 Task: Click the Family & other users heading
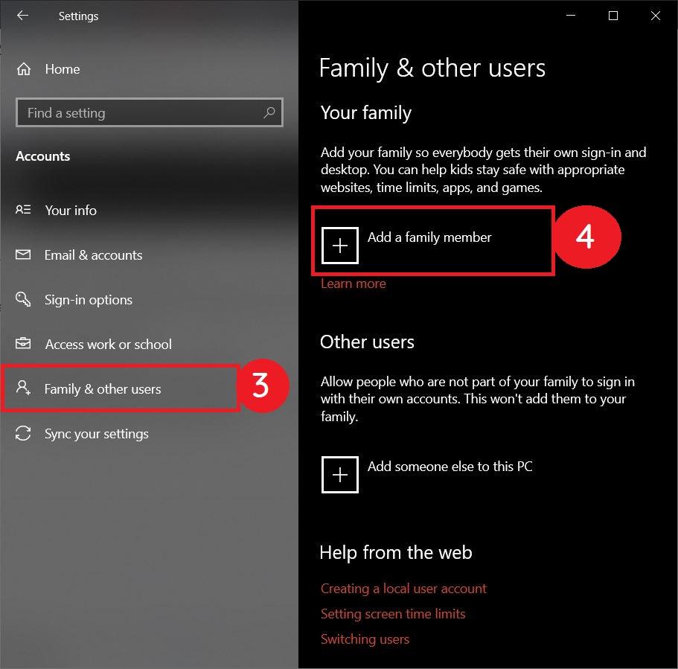(x=432, y=68)
